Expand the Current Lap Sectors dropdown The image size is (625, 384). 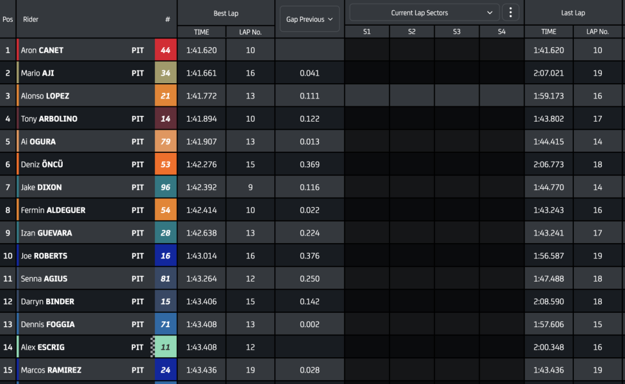click(424, 13)
